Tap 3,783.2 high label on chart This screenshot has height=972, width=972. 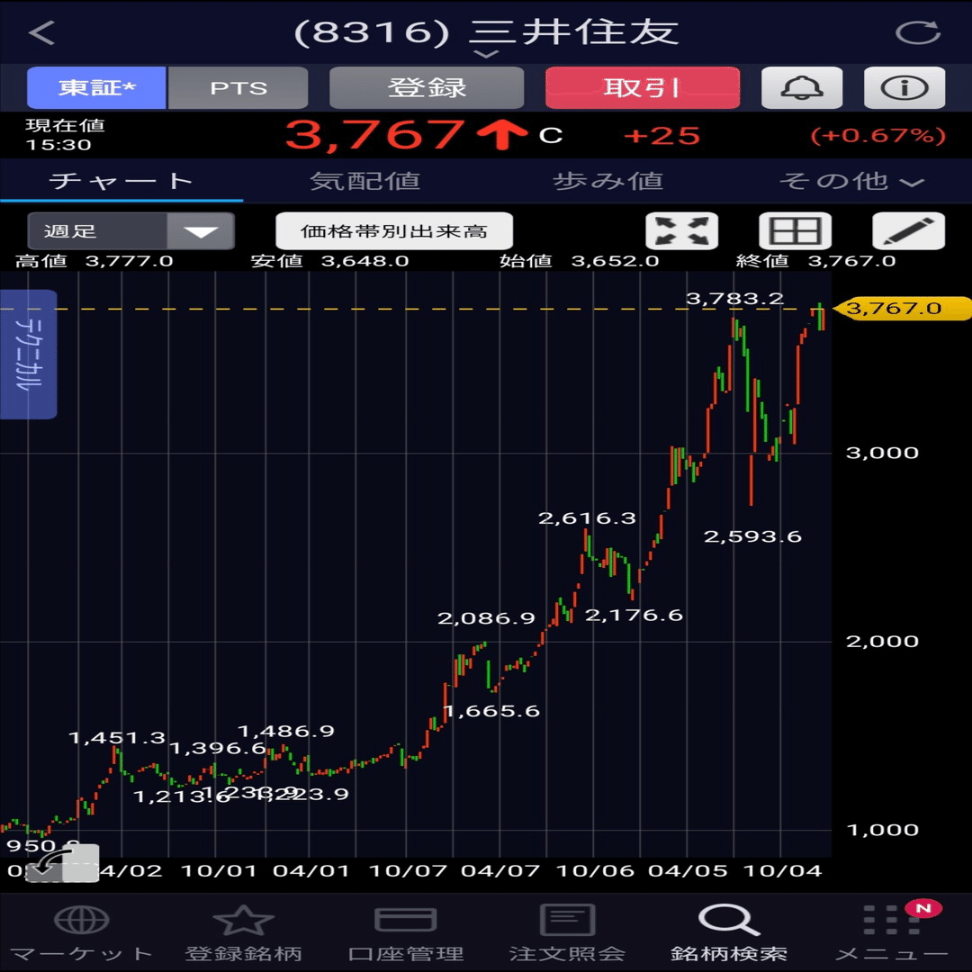(x=734, y=299)
